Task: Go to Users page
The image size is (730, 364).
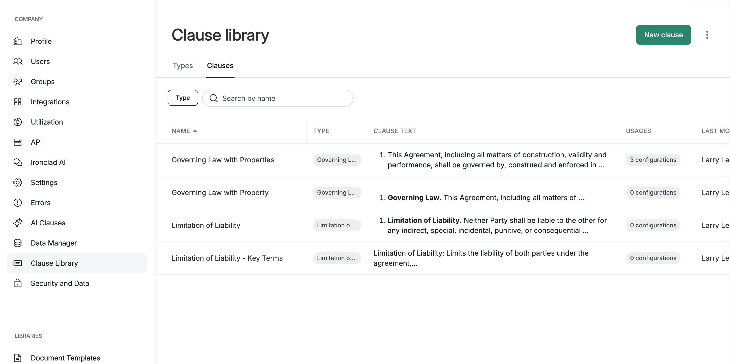Action: coord(76,62)
